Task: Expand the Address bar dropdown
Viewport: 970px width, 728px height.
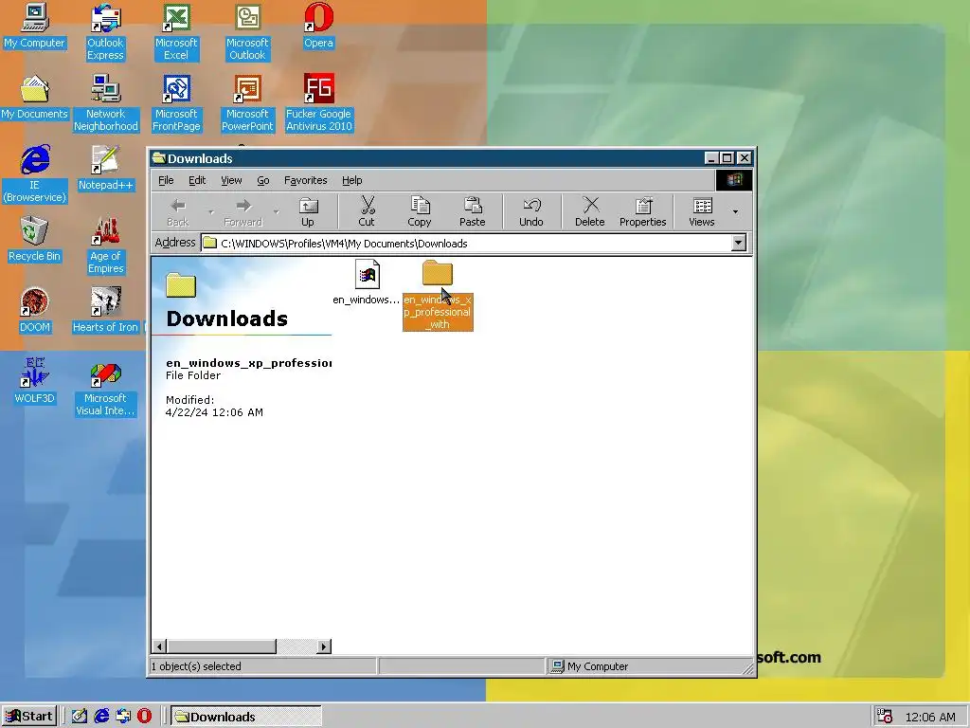Action: (739, 243)
